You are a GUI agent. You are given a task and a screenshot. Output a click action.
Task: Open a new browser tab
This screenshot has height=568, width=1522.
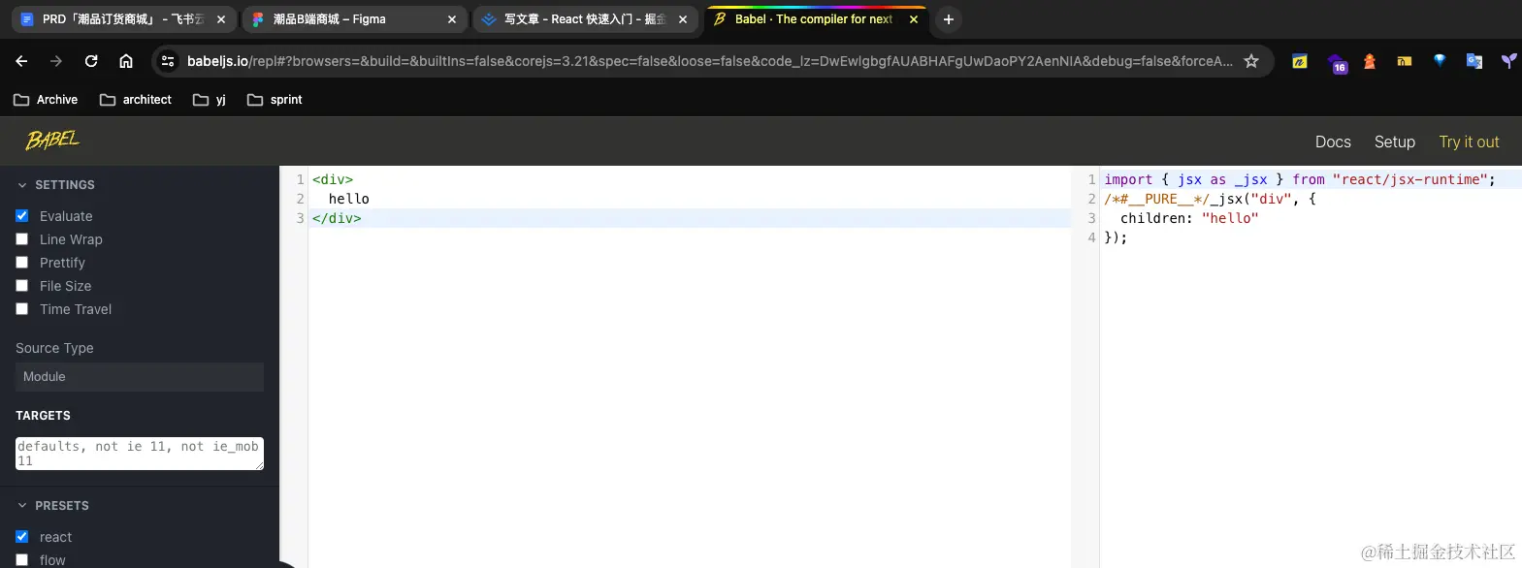[x=949, y=19]
